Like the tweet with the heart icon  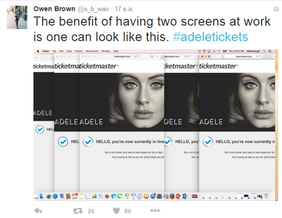coord(116,211)
